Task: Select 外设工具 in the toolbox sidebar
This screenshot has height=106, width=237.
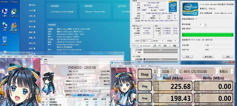Action: 32,49
